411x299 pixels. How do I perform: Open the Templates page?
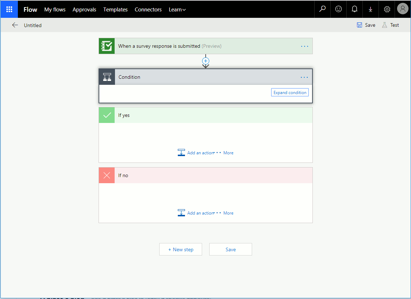pyautogui.click(x=115, y=10)
